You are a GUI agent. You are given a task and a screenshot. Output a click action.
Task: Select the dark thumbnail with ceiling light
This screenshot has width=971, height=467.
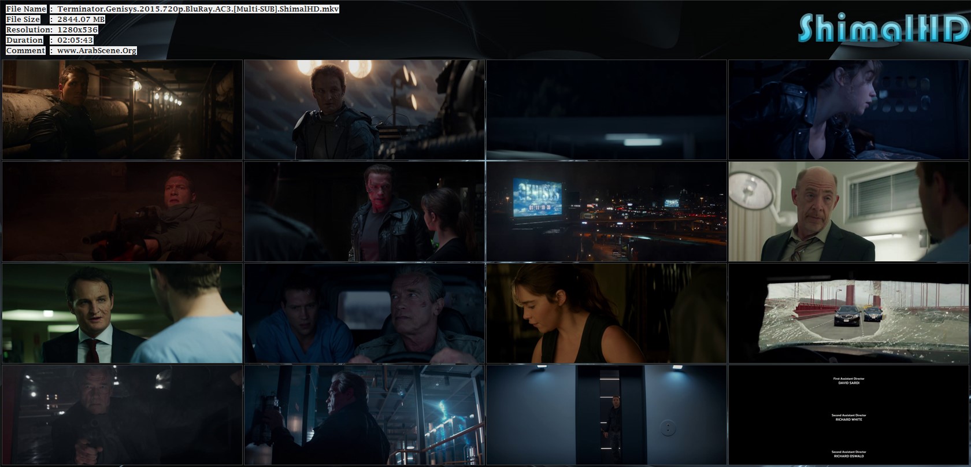(x=606, y=110)
